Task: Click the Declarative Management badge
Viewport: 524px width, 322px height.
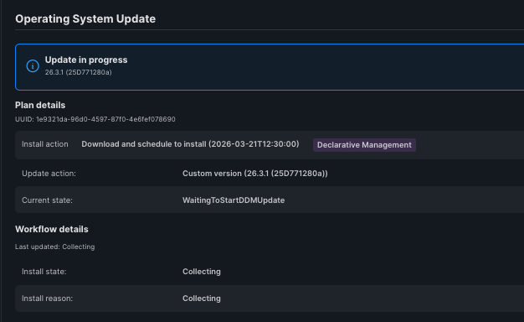Action: click(x=364, y=145)
